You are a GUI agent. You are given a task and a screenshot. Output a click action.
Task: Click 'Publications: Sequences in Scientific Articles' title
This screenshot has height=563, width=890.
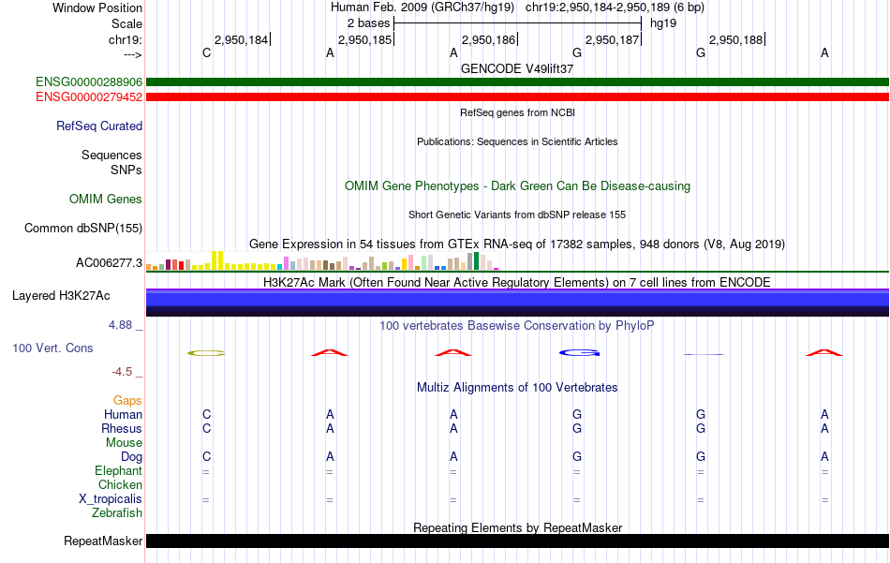[x=517, y=141]
